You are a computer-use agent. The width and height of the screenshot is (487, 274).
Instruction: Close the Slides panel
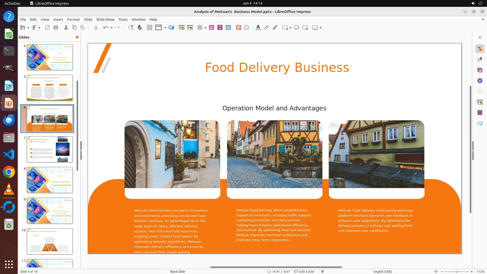77,37
